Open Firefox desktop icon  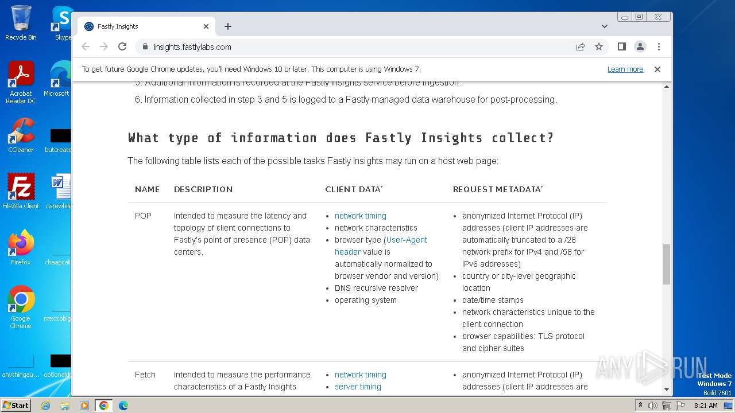(x=21, y=248)
